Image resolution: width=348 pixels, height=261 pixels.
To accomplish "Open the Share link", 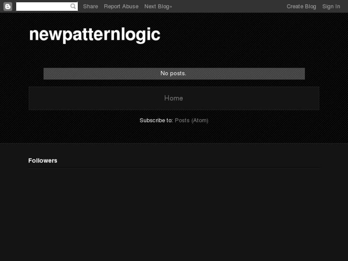I will click(90, 6).
